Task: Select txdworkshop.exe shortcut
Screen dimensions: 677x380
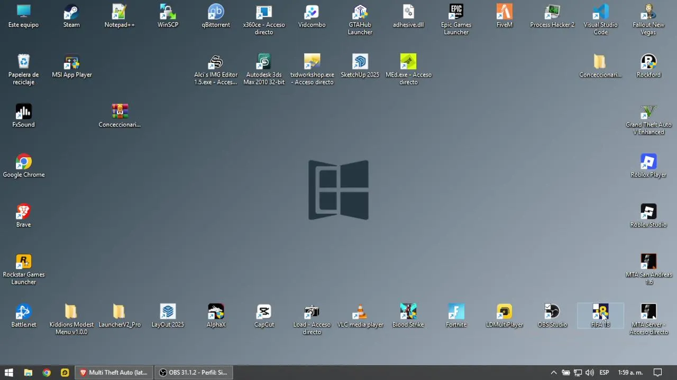Action: (x=312, y=70)
